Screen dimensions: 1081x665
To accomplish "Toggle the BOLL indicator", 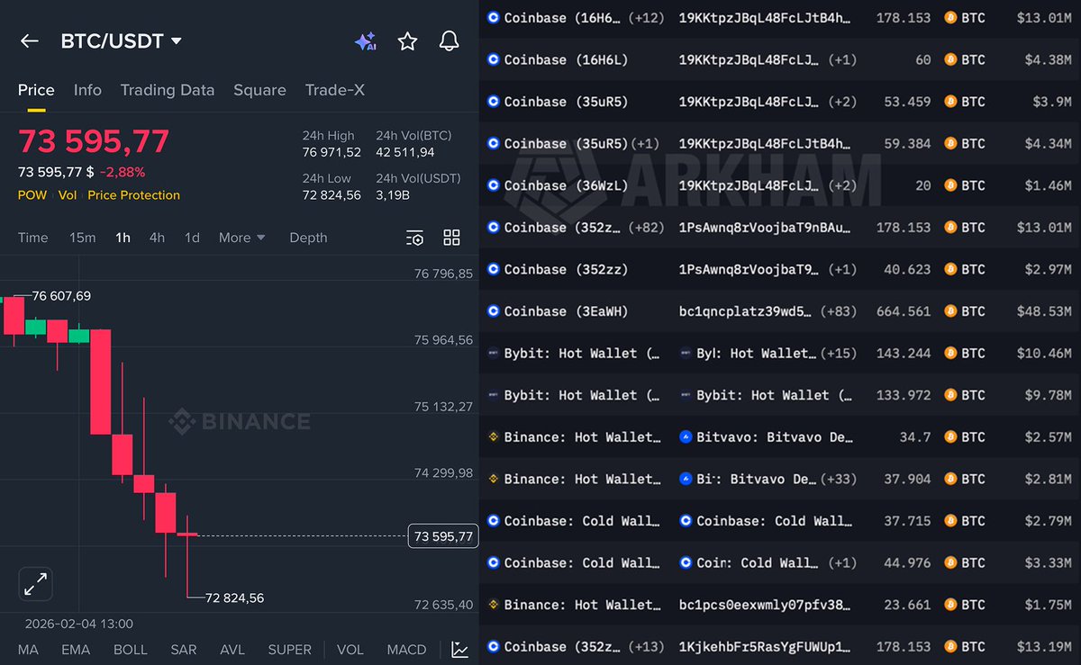I will click(x=131, y=650).
